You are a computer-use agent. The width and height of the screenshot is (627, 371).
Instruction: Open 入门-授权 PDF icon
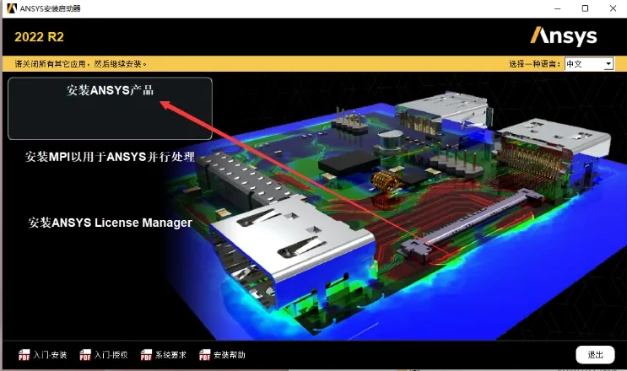[85, 355]
